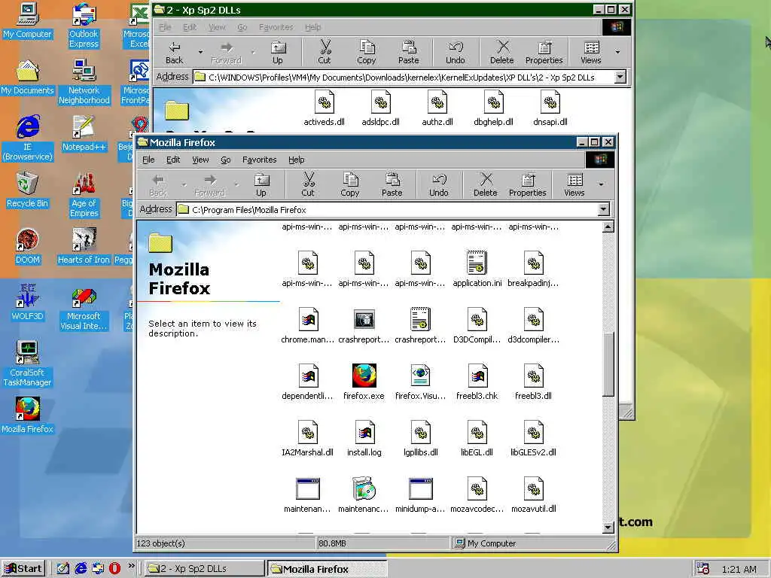Click Copy in Mozilla Firefox window toolbar

(x=350, y=184)
